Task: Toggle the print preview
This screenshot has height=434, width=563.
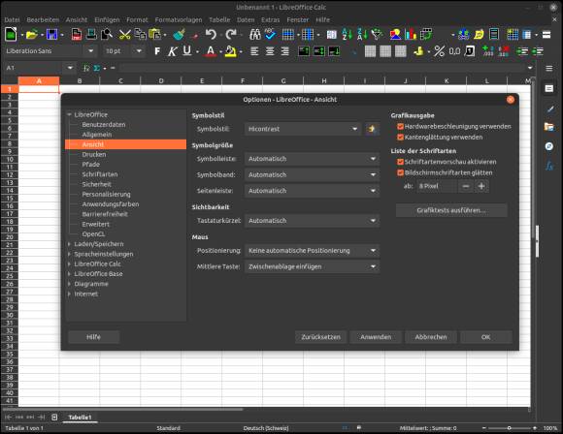Action: click(107, 35)
